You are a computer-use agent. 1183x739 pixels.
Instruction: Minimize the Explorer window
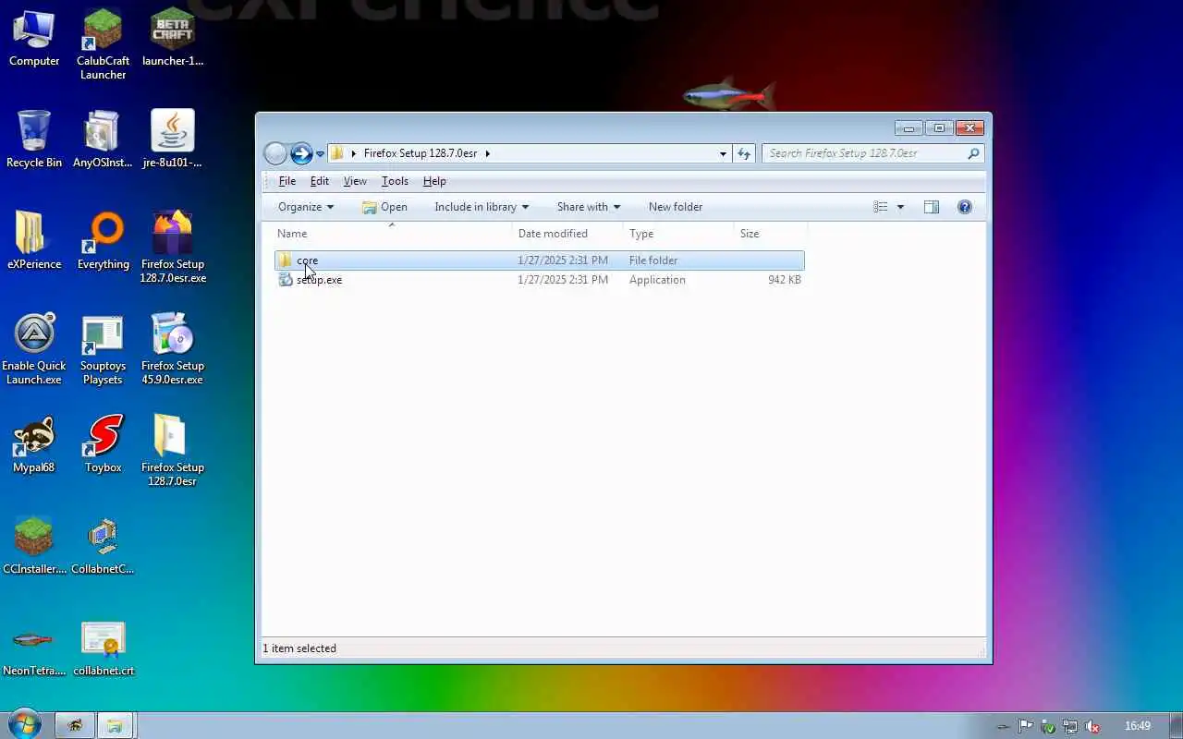[909, 128]
